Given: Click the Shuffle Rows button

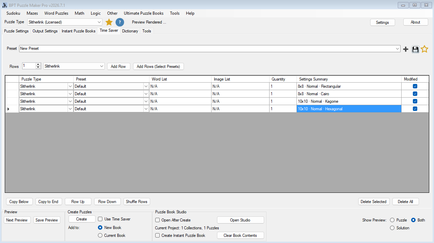Looking at the screenshot, I should [136, 202].
